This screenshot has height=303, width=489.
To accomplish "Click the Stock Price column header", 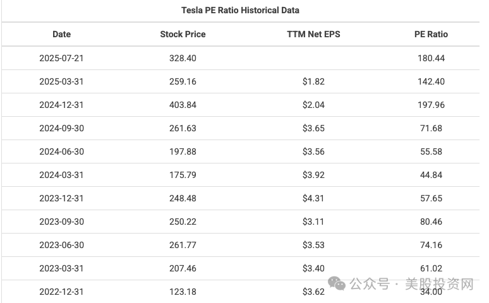I will [x=183, y=34].
